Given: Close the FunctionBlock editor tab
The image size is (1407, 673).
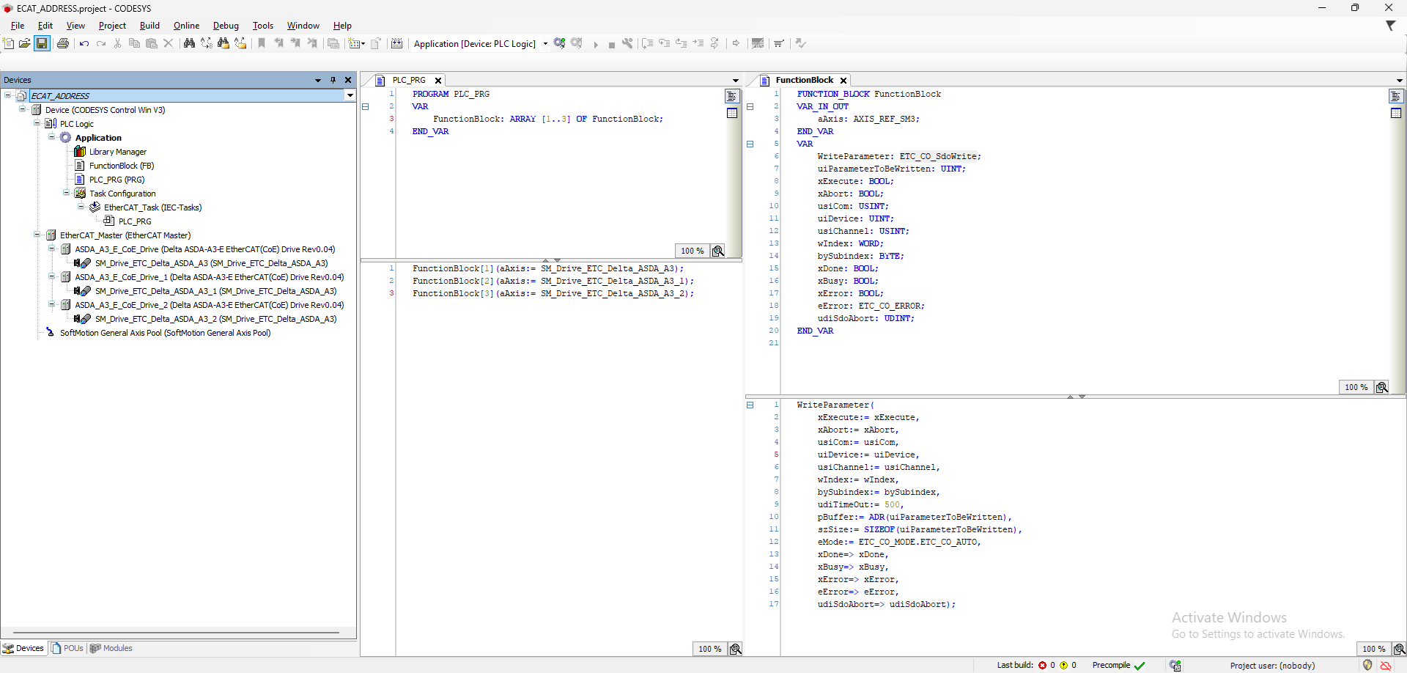Looking at the screenshot, I should coord(843,81).
